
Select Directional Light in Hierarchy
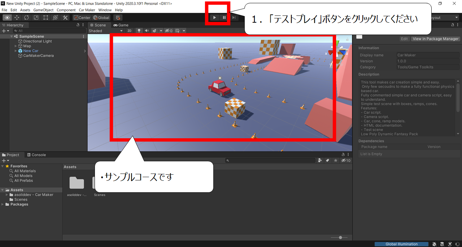click(x=38, y=41)
